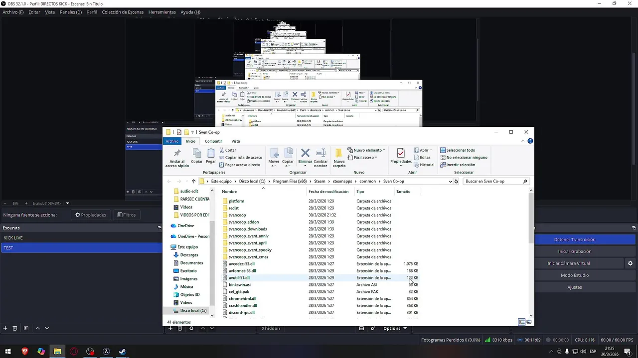
Task: Switch to Vista ribbon tab
Action: [235, 141]
